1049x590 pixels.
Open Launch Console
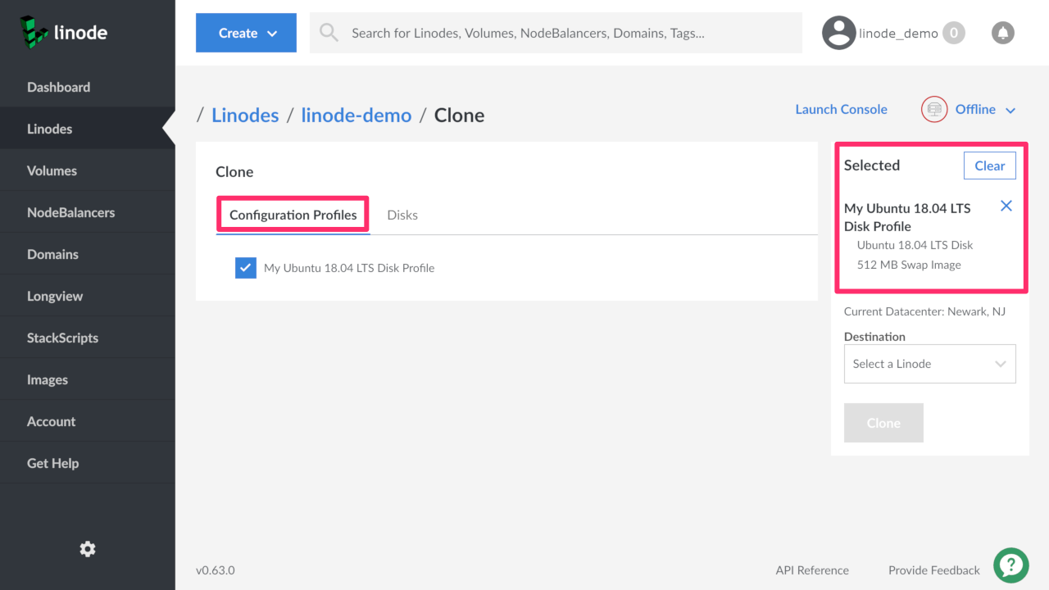click(841, 108)
